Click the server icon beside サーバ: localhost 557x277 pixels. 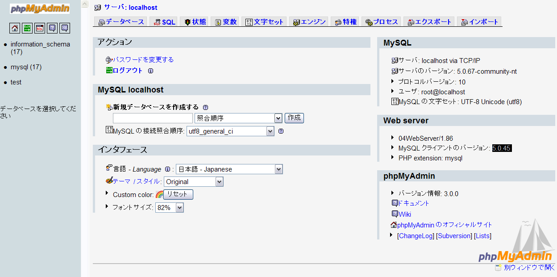coord(98,8)
